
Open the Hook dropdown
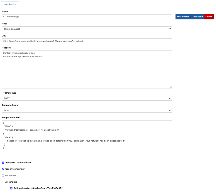pos(87,29)
